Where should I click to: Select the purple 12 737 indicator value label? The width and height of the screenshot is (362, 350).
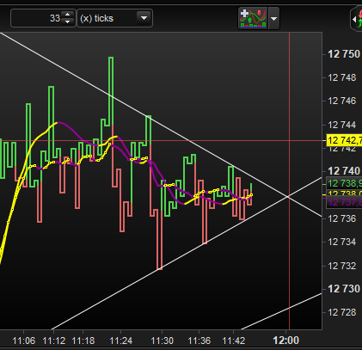coord(344,202)
